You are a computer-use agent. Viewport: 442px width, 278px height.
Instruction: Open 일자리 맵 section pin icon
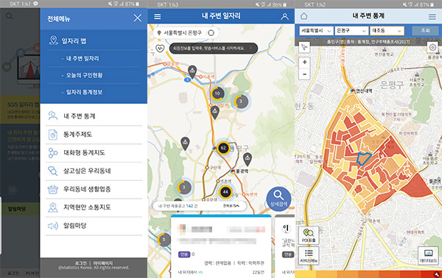pyautogui.click(x=53, y=40)
